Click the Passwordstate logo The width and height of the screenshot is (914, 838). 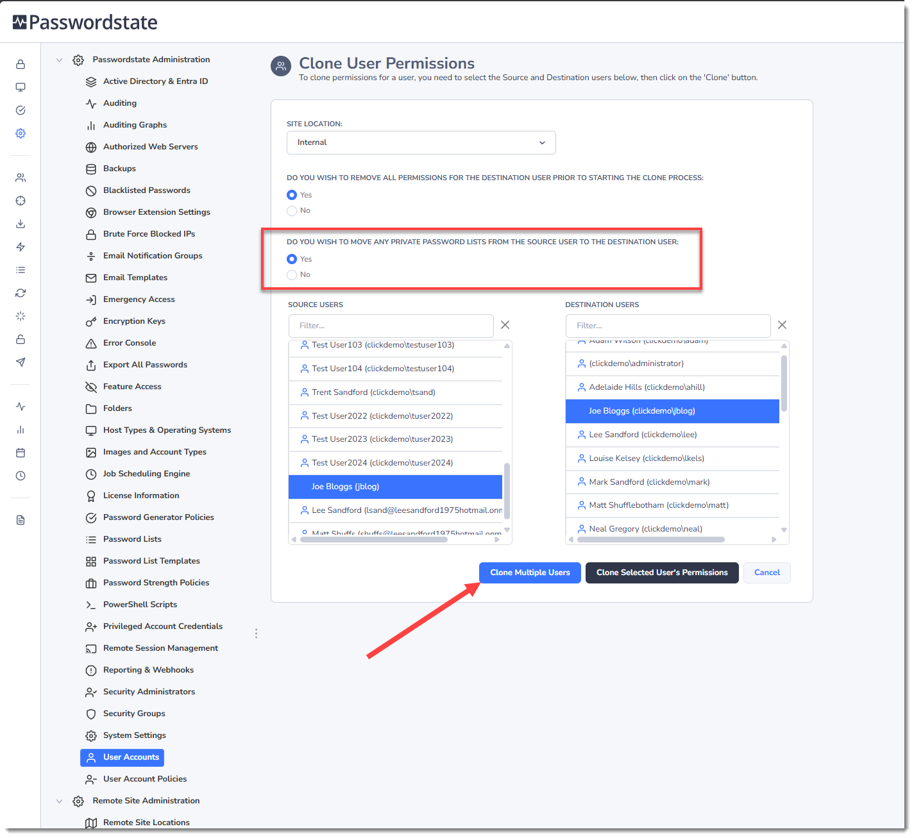pos(85,22)
